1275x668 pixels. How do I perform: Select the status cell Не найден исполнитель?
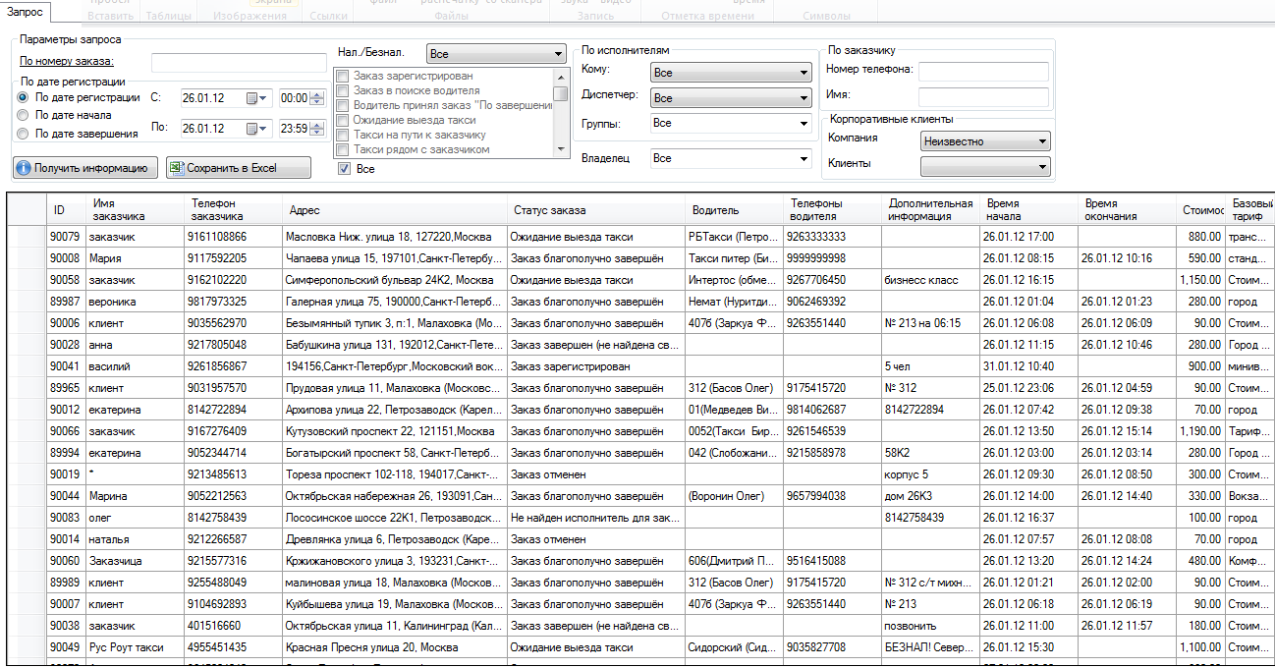[x=595, y=518]
